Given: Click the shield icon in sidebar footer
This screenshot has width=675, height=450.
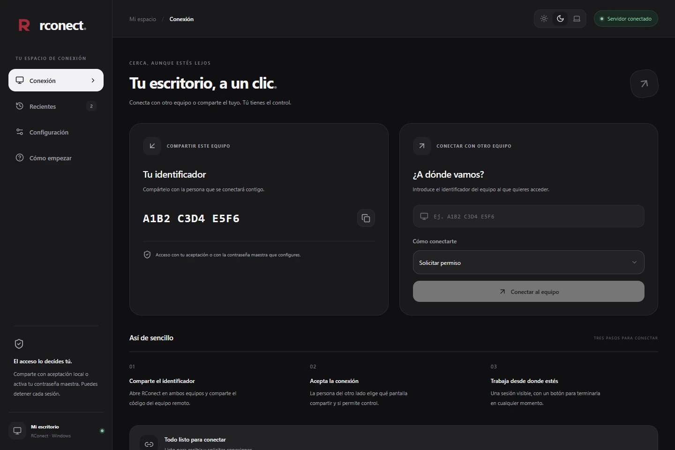Looking at the screenshot, I should pyautogui.click(x=19, y=344).
